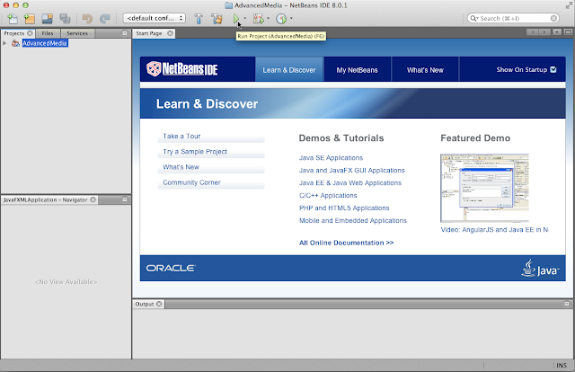This screenshot has height=372, width=575.
Task: Open C/C++ Applications tutorials
Action: (x=328, y=195)
